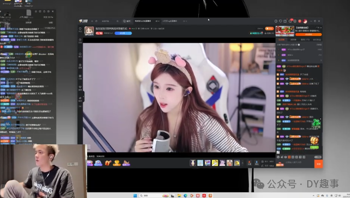Expand the gift bar with up chevron
The height and width of the screenshot is (198, 350).
tap(243, 163)
